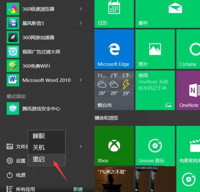The image size is (200, 192).
Task: Open the 照片 photos tile
Action: tap(155, 49)
